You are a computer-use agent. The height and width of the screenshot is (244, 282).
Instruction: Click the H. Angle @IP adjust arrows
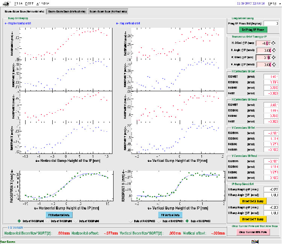click(x=274, y=50)
